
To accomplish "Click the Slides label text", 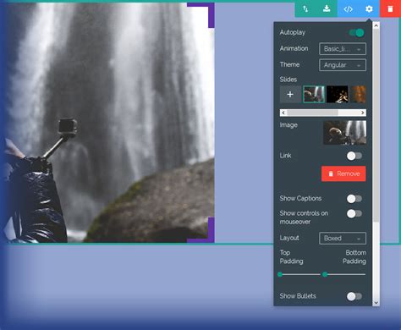I will 288,80.
